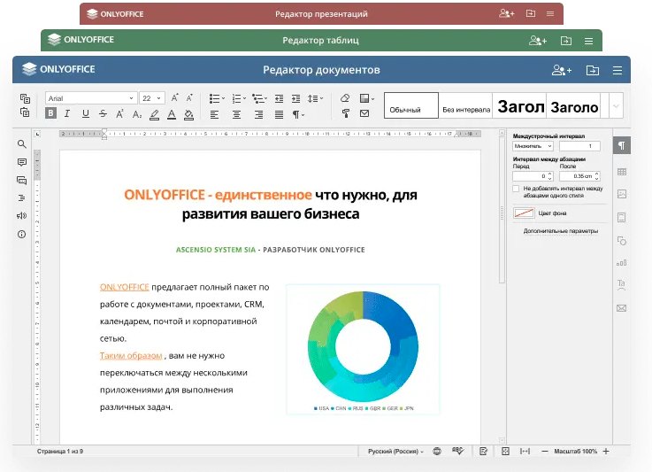Open the Feedback megaphone icon in sidebar
The image size is (652, 472).
pyautogui.click(x=21, y=215)
